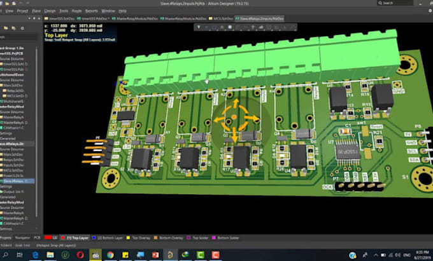The height and width of the screenshot is (261, 433).
Task: Open the Design menu
Action: [50, 11]
